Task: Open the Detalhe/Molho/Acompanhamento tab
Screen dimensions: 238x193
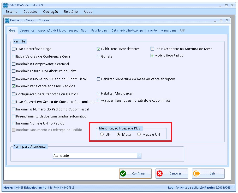Action: pos(134,30)
